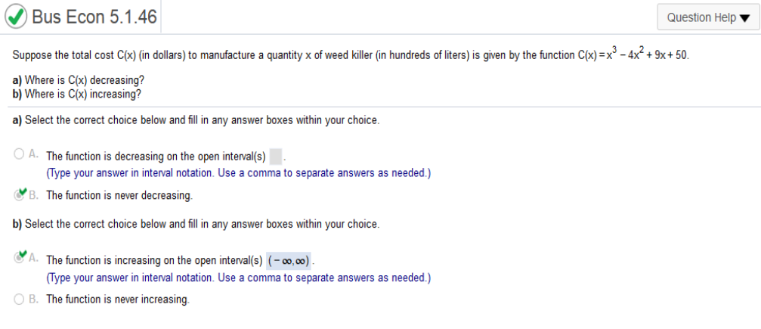Select radio A for decreasing on open interval(s)
Viewport: 761px width, 329px height.
pos(18,154)
